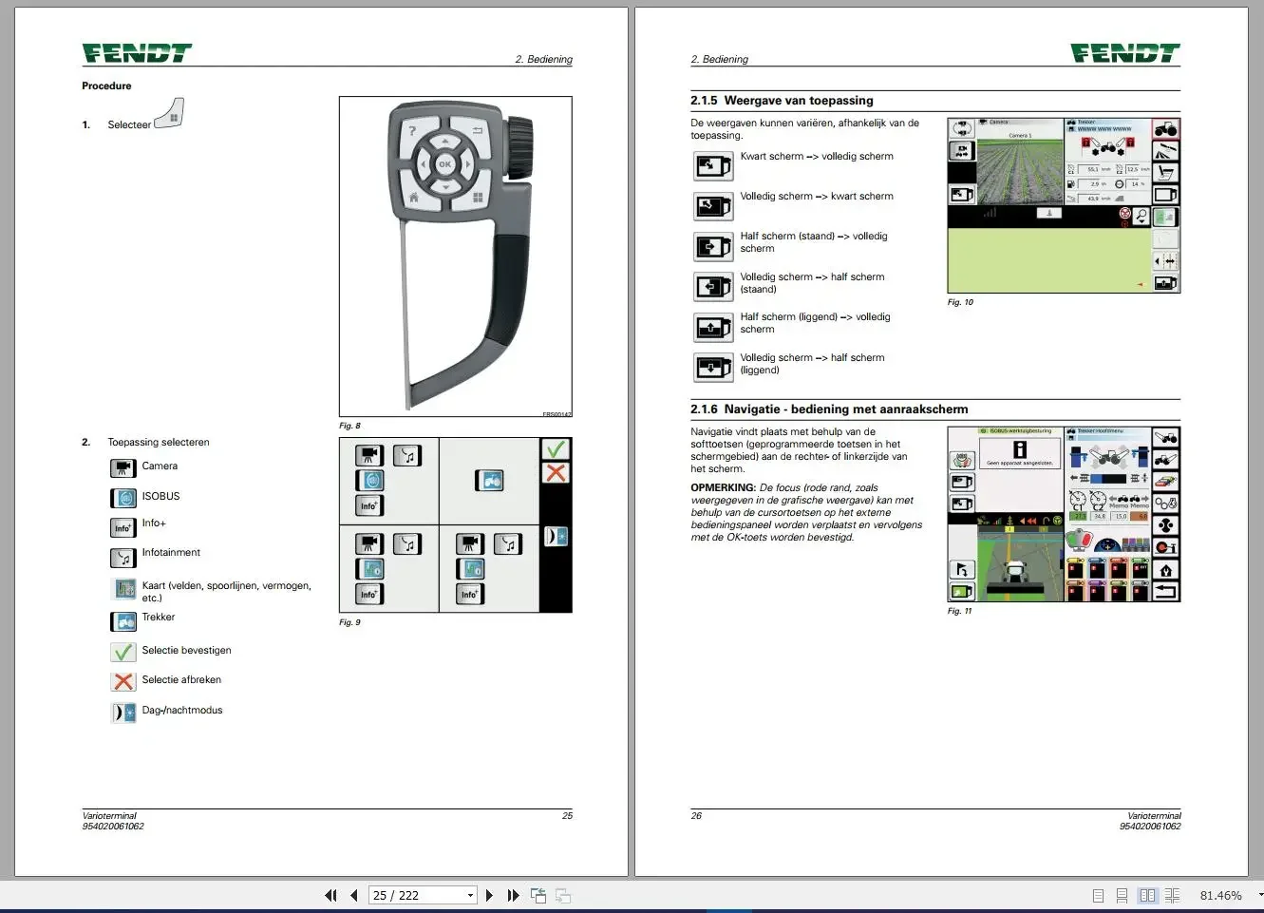Click the green checkmark in Fig. 9

(556, 448)
